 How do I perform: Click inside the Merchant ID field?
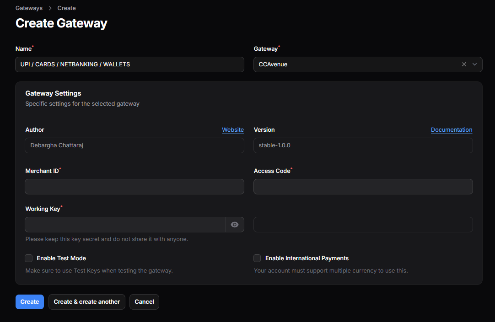click(134, 186)
